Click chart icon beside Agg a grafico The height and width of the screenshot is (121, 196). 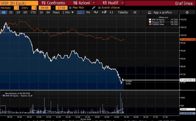pyautogui.click(x=150, y=12)
